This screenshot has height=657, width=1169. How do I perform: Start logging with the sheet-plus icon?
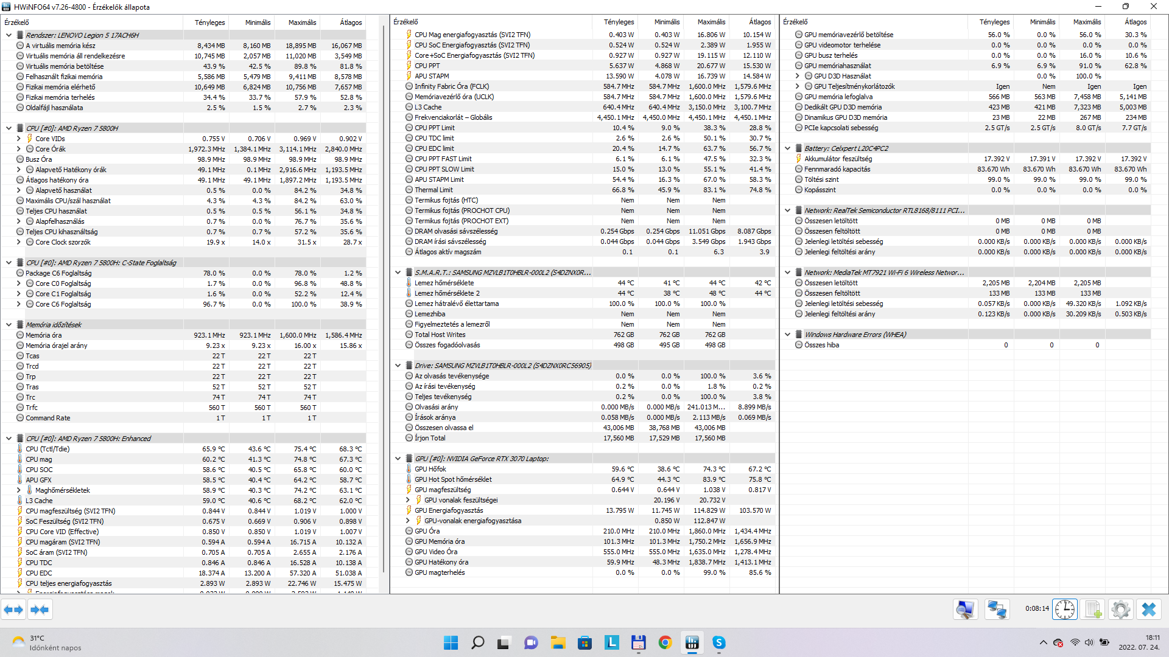click(x=1093, y=609)
